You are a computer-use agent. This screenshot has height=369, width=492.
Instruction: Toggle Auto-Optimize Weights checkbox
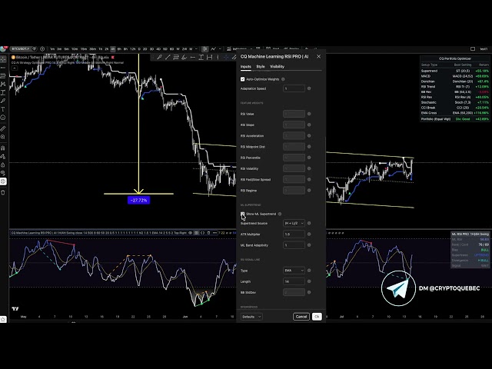point(243,79)
